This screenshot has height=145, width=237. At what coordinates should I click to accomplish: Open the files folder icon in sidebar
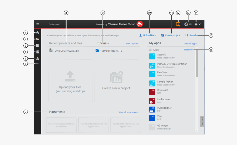38,39
